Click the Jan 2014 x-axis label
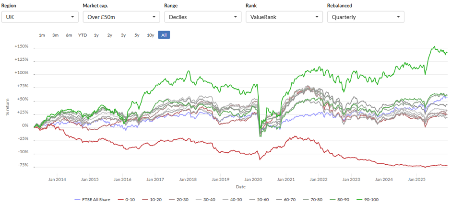The image size is (451, 204). 57,180
